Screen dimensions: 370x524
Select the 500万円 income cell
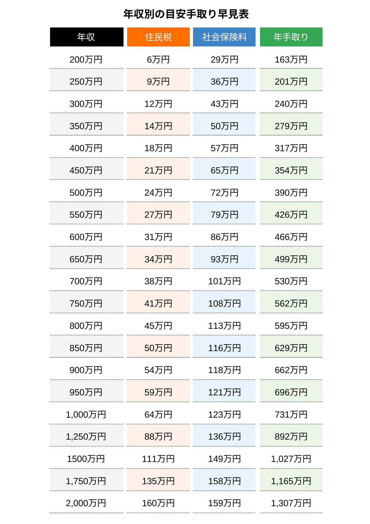click(87, 193)
